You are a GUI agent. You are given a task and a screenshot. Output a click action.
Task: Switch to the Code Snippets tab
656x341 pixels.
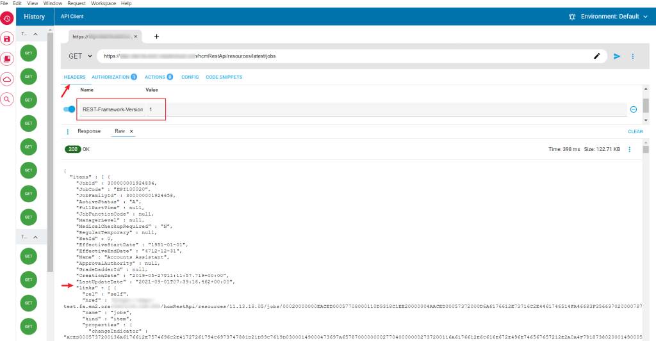[x=224, y=77]
